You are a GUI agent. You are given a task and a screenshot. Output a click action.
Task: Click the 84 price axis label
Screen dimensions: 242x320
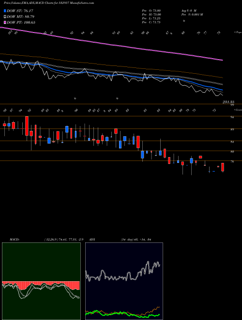(232, 142)
